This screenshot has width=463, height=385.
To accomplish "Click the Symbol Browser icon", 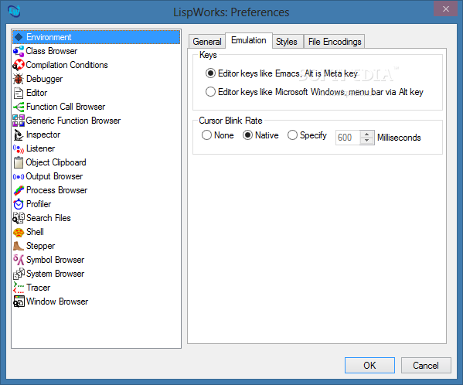I will [x=19, y=260].
